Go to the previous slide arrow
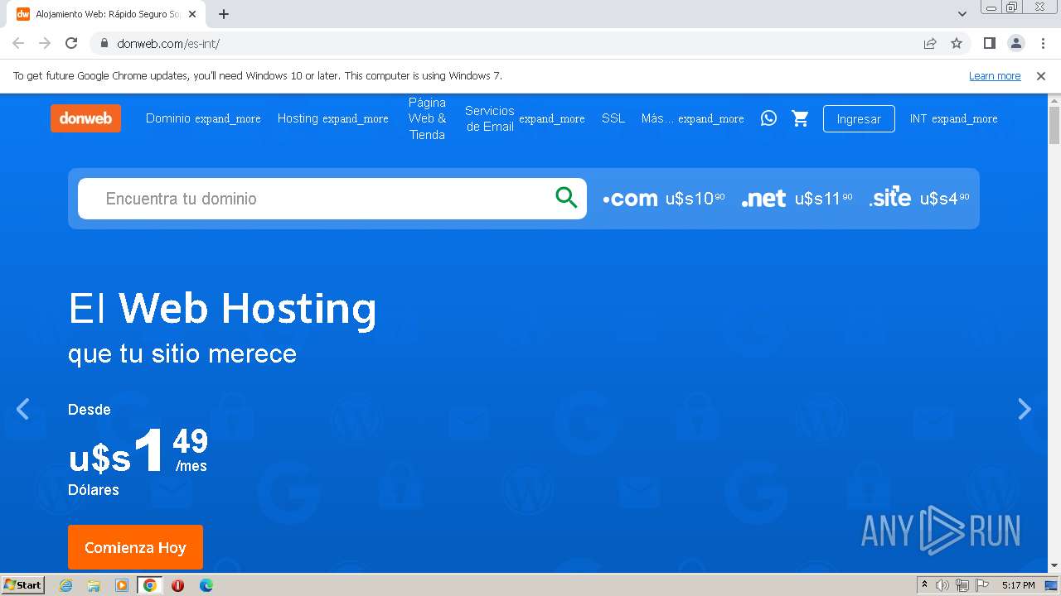 [x=23, y=409]
